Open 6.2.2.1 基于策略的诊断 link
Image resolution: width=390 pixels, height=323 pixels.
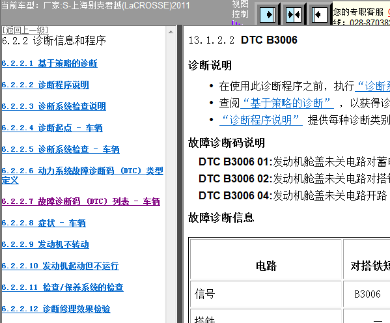coord(49,63)
